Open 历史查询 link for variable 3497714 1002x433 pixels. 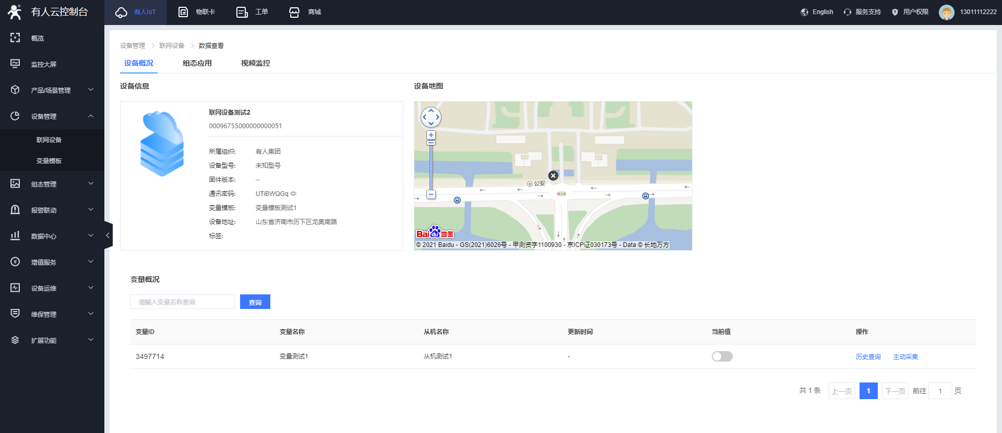(x=868, y=357)
